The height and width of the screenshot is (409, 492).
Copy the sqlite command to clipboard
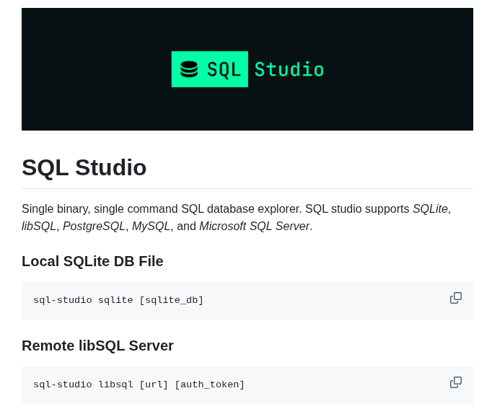tap(456, 298)
